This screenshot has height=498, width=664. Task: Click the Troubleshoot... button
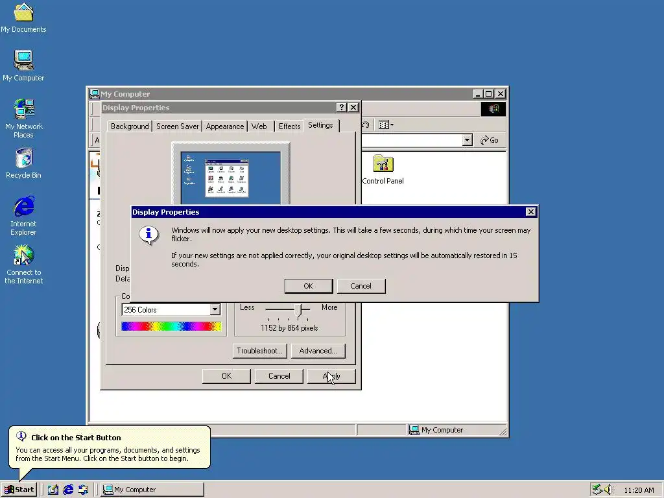pos(259,351)
